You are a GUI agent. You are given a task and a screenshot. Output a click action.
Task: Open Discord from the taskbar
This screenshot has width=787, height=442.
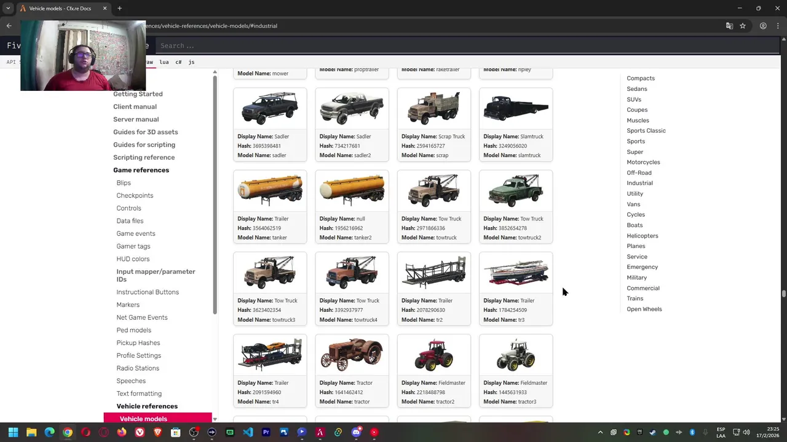click(356, 432)
